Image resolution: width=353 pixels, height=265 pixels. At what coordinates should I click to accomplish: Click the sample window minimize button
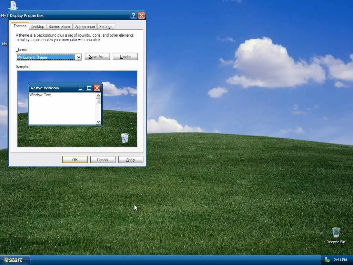[x=81, y=88]
